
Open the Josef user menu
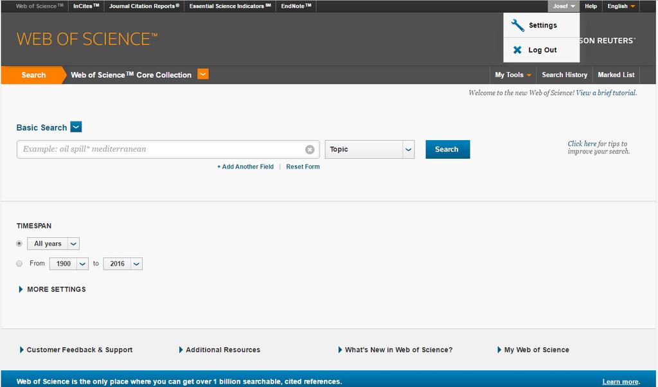click(564, 6)
